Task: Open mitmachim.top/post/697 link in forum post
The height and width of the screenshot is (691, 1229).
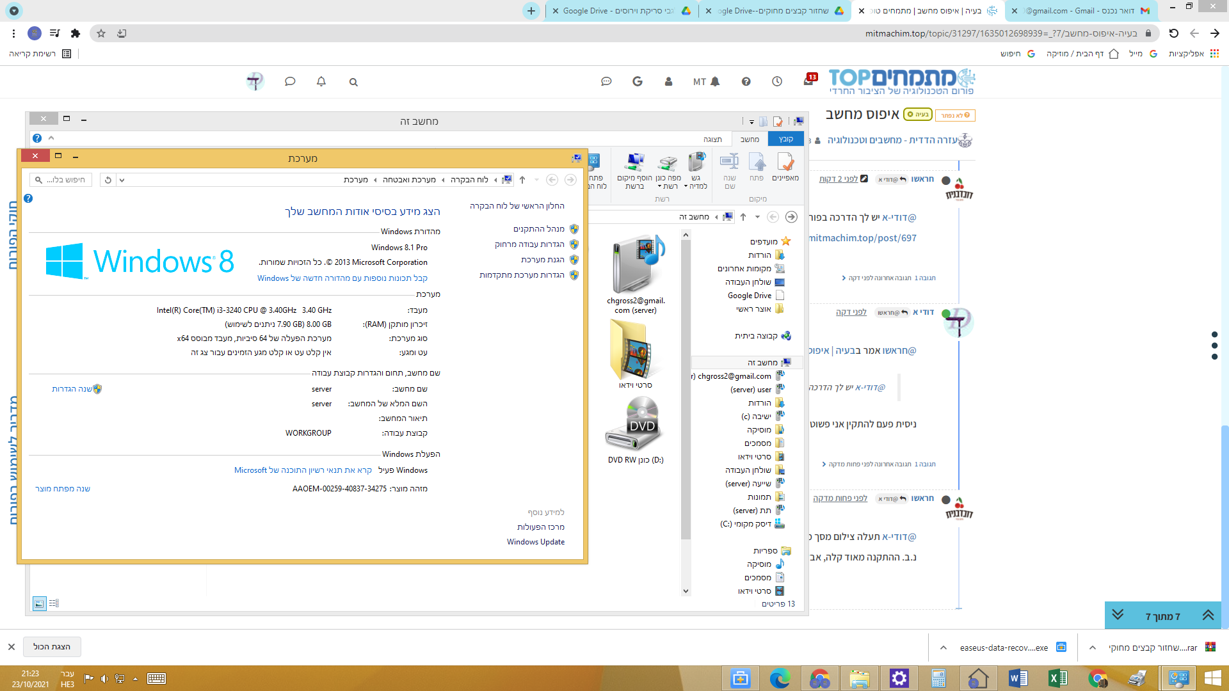Action: (862, 237)
